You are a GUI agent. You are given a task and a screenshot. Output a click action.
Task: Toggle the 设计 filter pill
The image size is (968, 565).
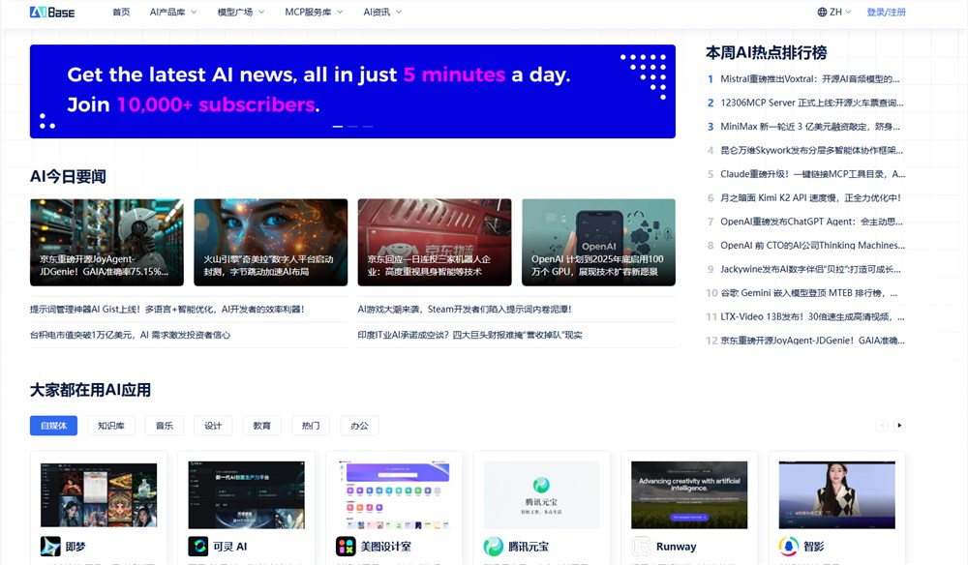coord(213,425)
